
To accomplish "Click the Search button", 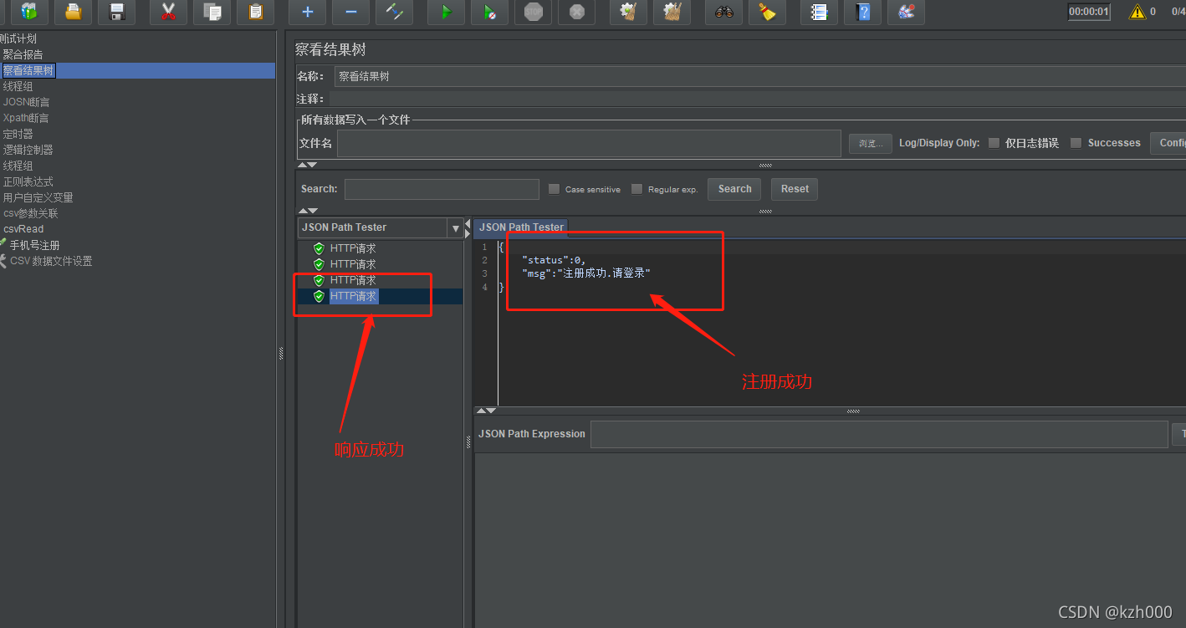I will pos(734,189).
